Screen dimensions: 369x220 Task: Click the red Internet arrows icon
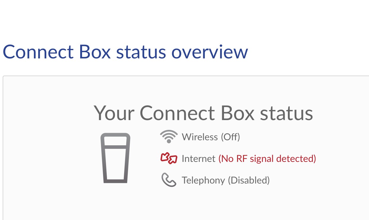[169, 159]
